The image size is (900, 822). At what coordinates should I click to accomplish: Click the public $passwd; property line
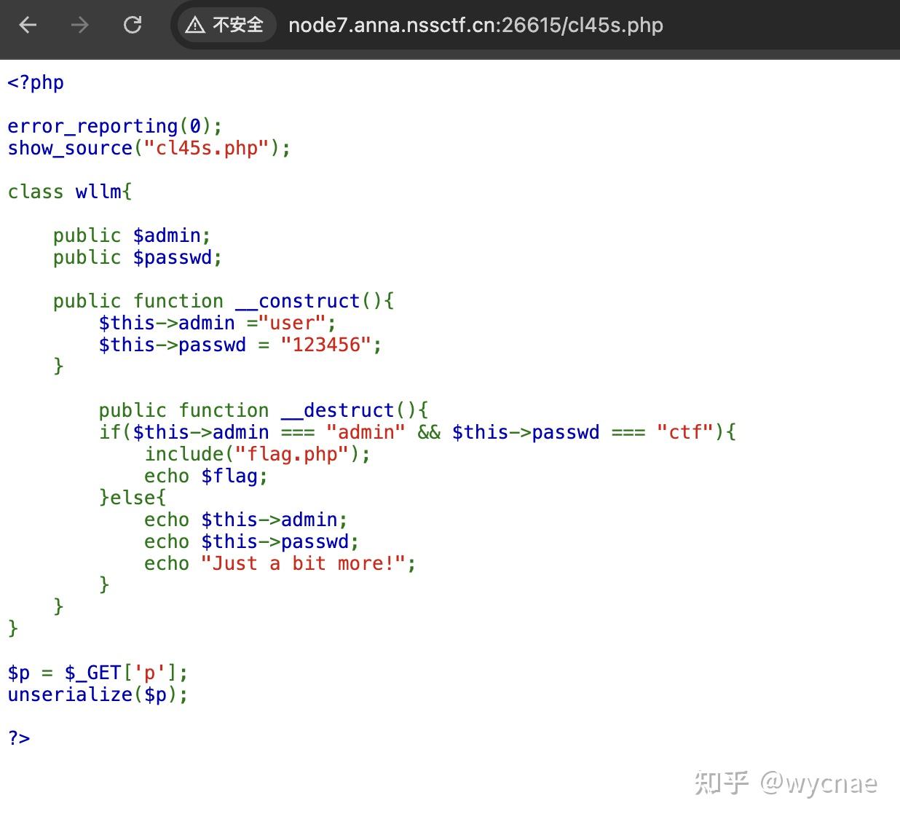point(138,257)
